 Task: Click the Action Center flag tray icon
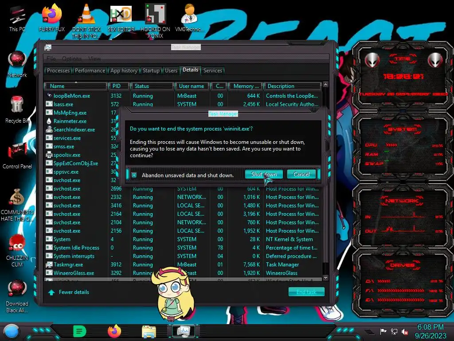tap(384, 331)
